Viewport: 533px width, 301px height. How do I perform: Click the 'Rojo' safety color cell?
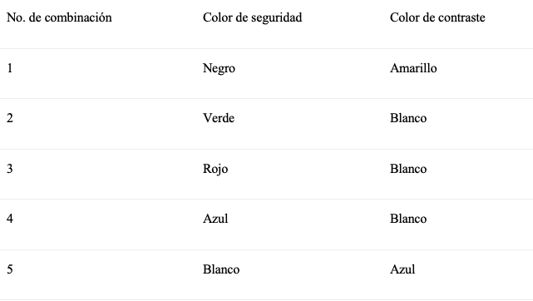point(215,169)
